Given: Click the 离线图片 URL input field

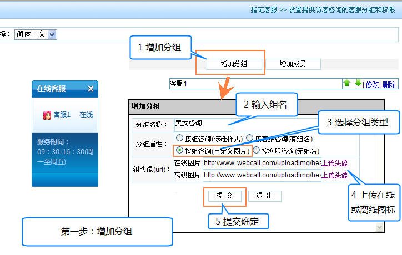Looking at the screenshot, I should [262, 175].
